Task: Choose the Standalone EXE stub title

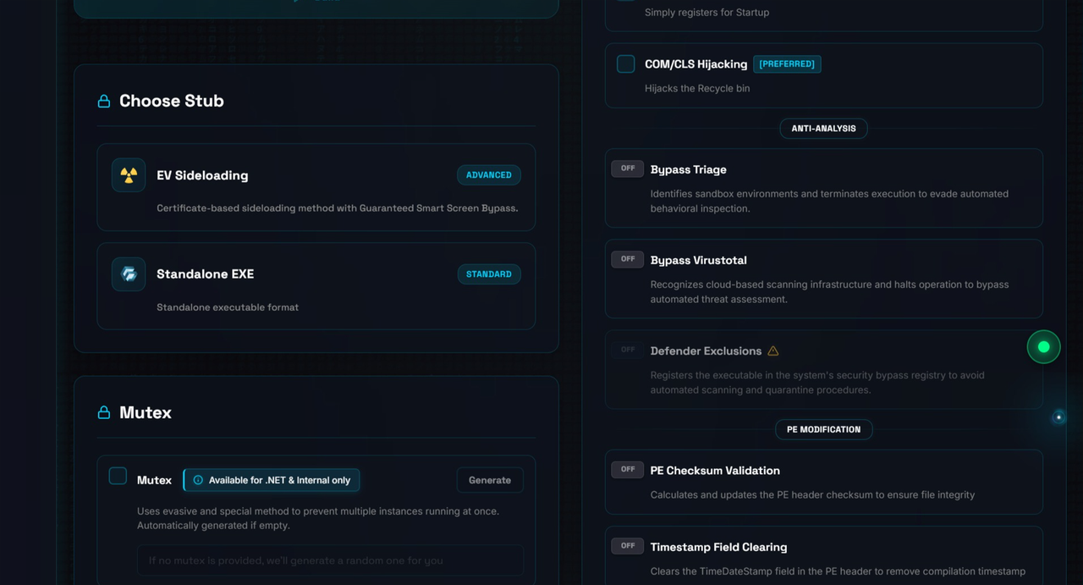Action: 205,274
